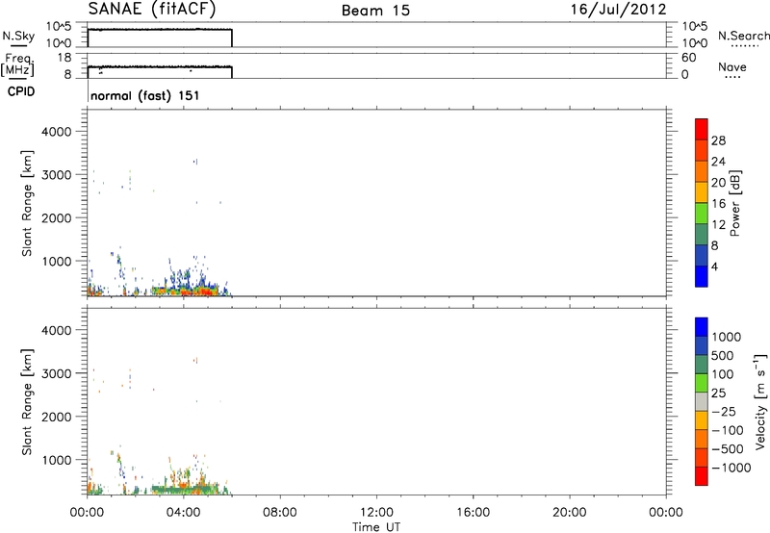
Task: Click the frequency trace line
Action: (x=160, y=66)
